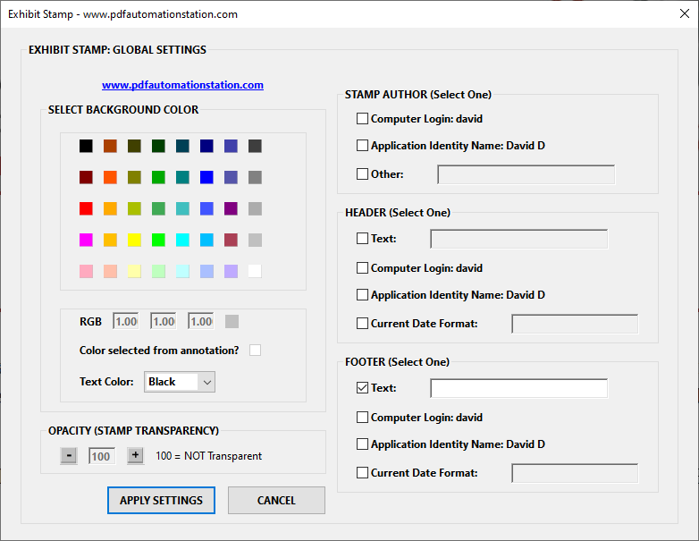
Task: Close the Exhibit Stamp dialog
Action: click(x=685, y=13)
